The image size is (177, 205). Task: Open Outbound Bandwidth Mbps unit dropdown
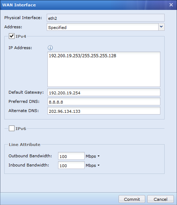93,156
